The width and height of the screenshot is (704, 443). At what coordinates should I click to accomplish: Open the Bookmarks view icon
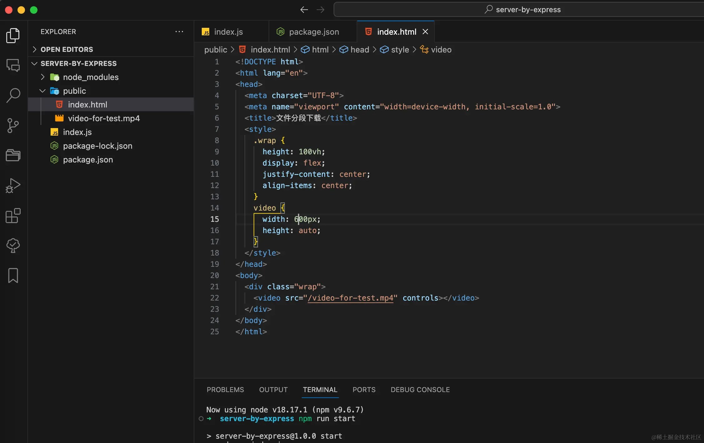[x=13, y=276]
